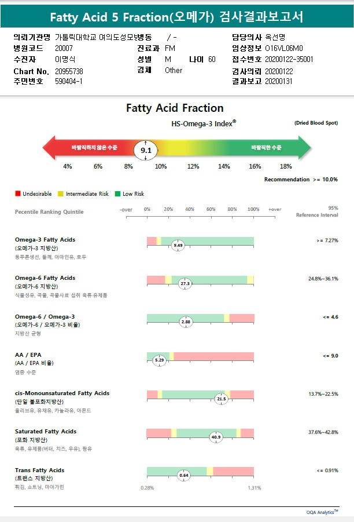The height and width of the screenshot is (522, 354).
Task: Click the Fatty Acid Fraction heading
Action: 175,108
